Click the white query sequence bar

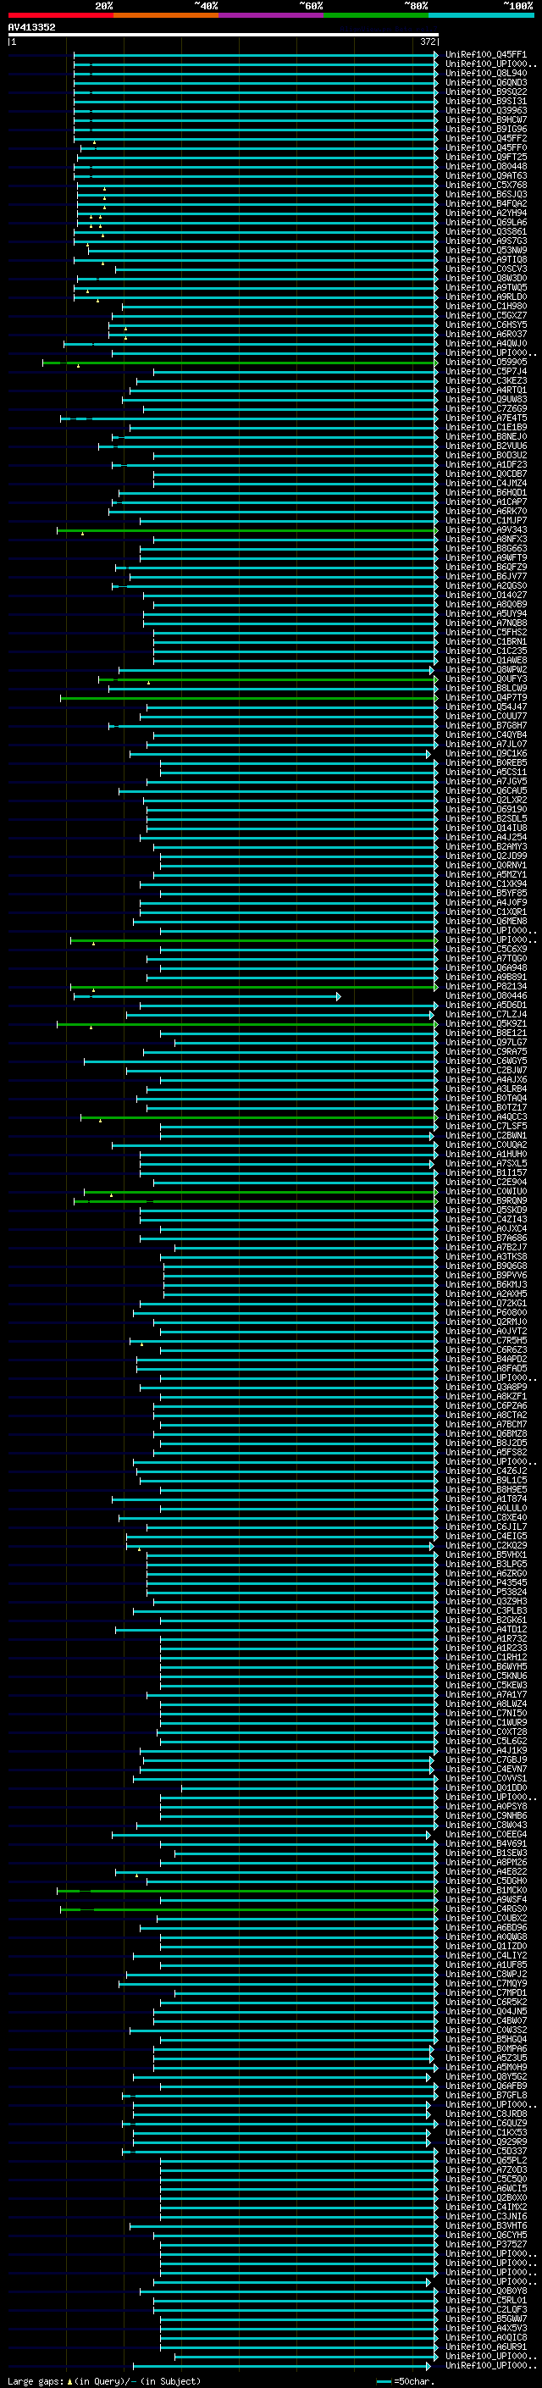[x=224, y=36]
